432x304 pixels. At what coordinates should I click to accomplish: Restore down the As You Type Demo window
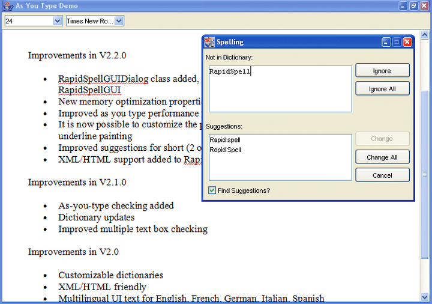point(413,6)
